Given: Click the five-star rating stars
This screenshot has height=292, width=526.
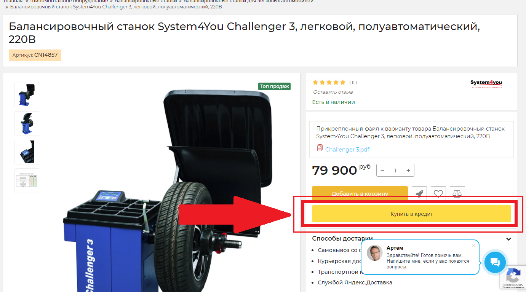Looking at the screenshot, I should tap(329, 82).
